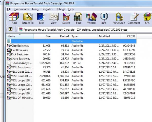Image resolution: width=152 pixels, height=122 pixels.
Task: Click the 2,650,096 size value
Action: coord(45,76)
